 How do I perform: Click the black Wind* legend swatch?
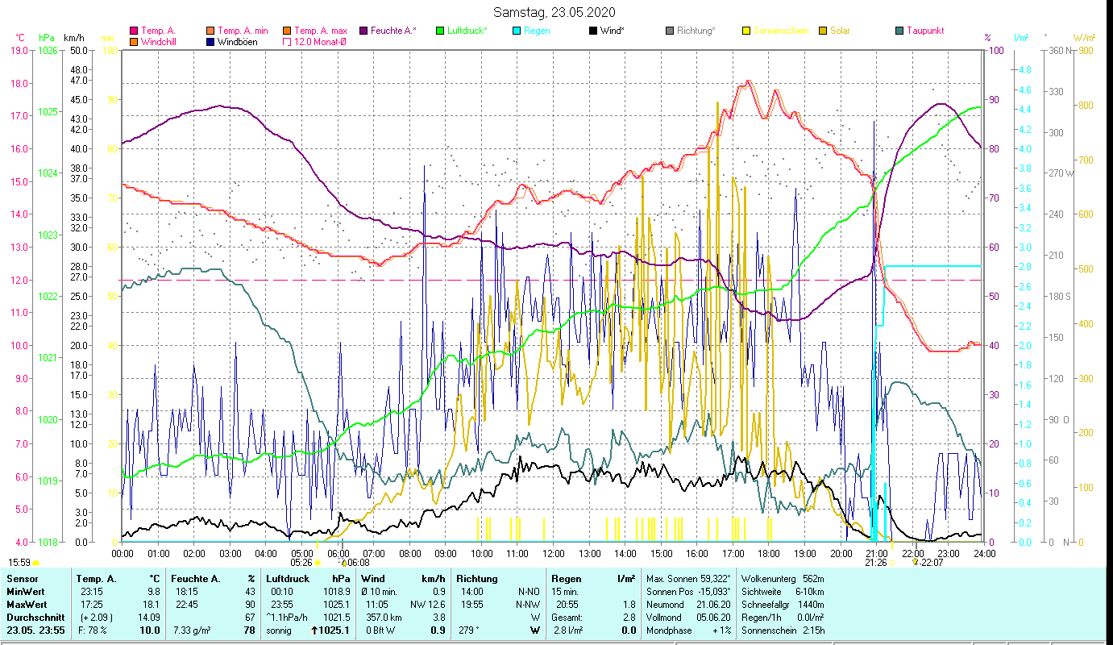click(x=593, y=31)
